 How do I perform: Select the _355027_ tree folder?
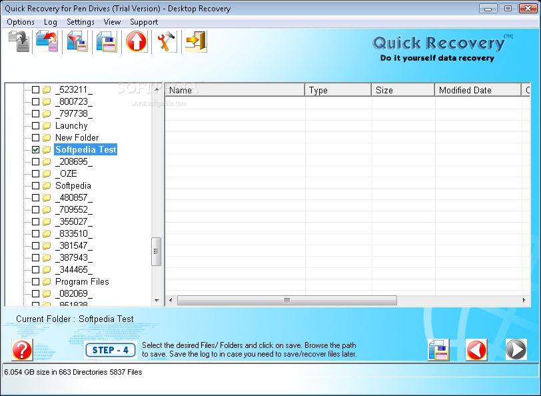[74, 221]
